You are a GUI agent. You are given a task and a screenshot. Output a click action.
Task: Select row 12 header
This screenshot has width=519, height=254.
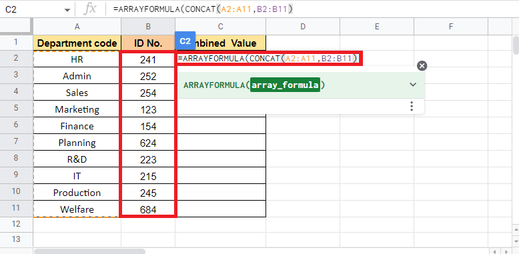click(x=16, y=224)
